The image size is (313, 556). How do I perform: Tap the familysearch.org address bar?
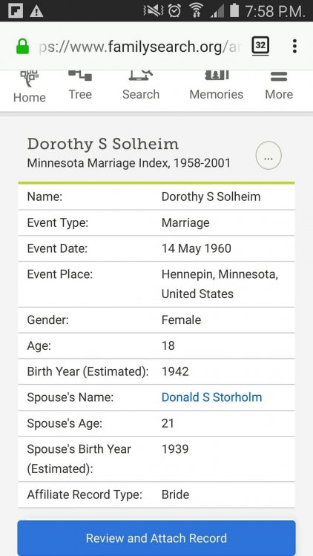pos(139,47)
